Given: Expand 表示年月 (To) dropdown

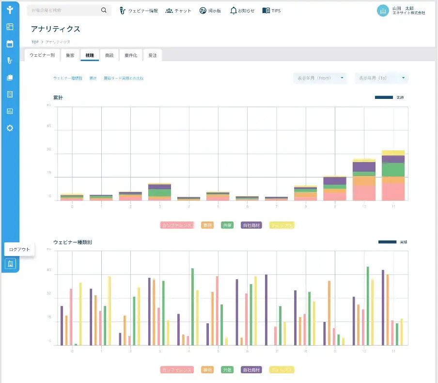Looking at the screenshot, I should click(381, 78).
